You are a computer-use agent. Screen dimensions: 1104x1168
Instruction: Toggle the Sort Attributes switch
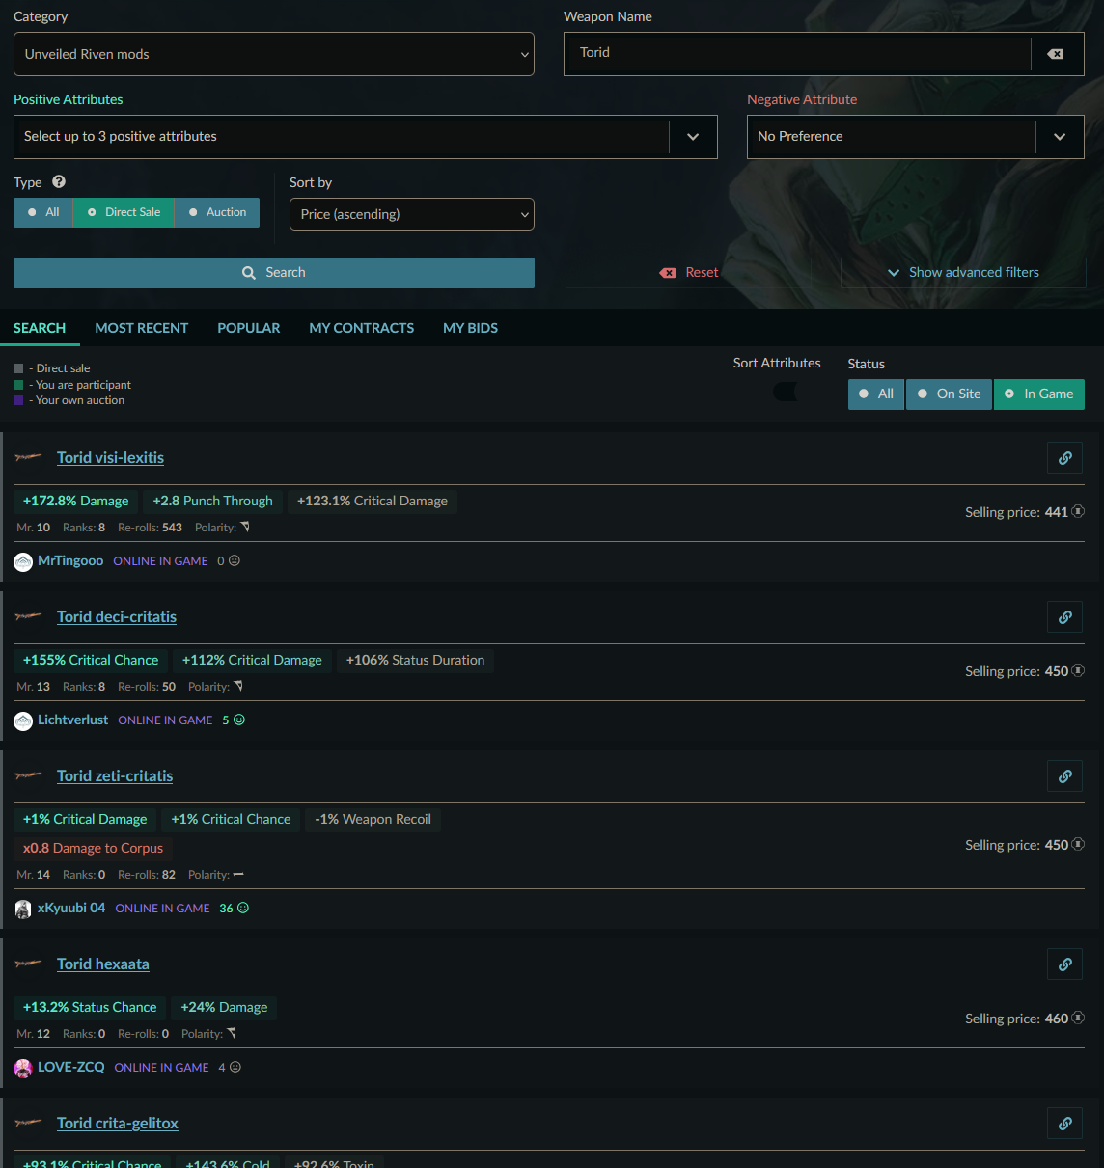point(786,392)
